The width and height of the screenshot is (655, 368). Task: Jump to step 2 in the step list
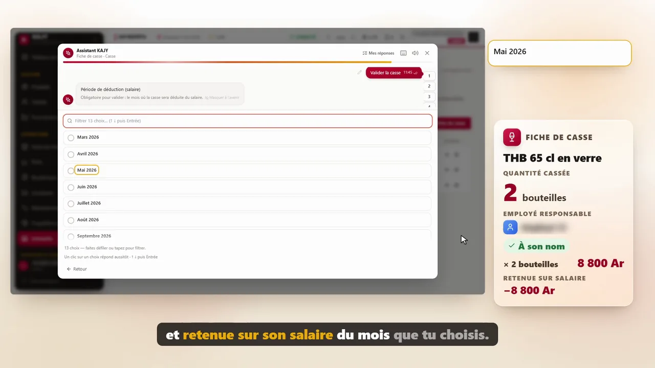pyautogui.click(x=429, y=86)
